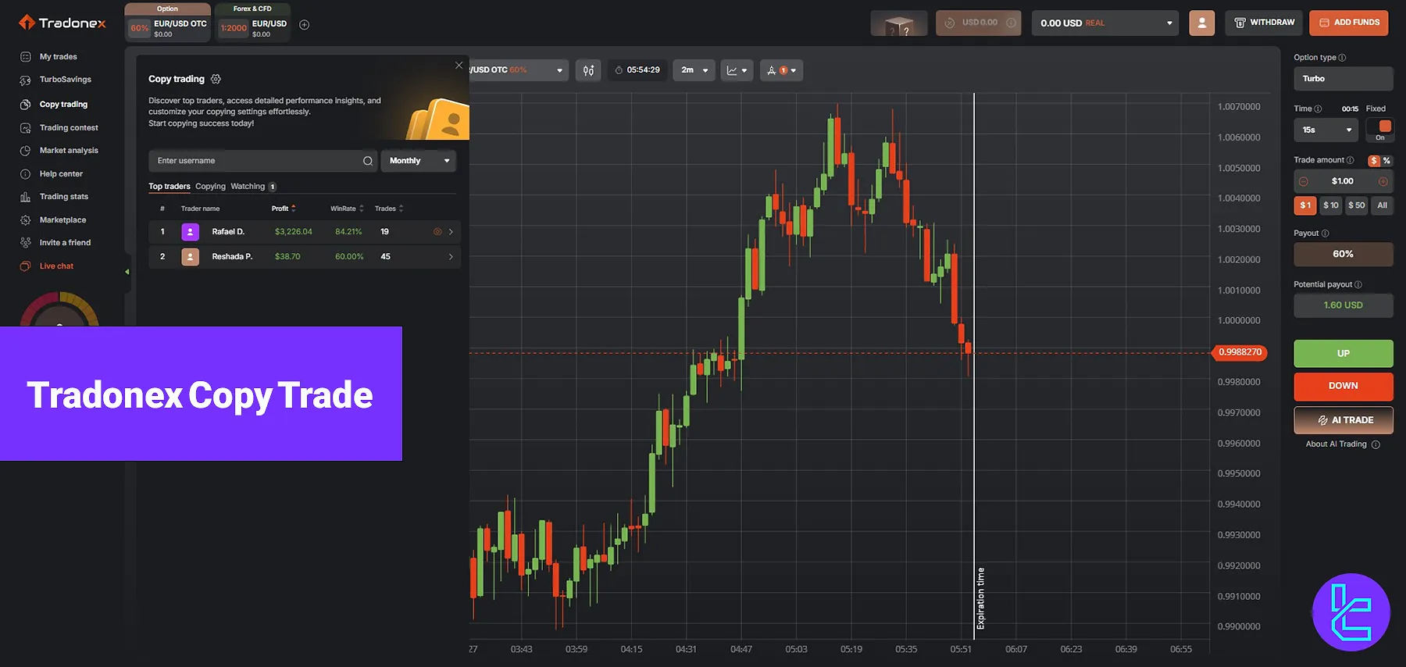This screenshot has height=667, width=1406.
Task: Click the Option type info icon
Action: coord(1342,58)
